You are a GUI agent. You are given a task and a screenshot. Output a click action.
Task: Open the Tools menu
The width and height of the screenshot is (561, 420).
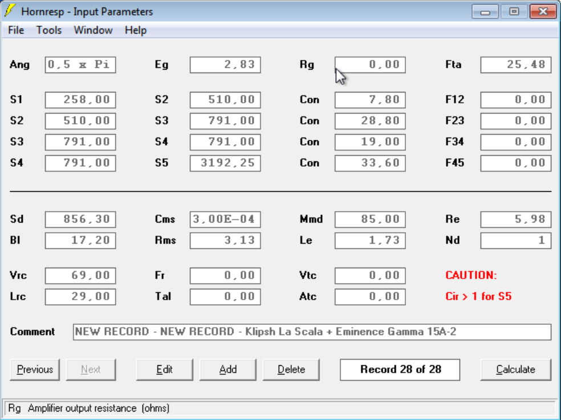49,30
